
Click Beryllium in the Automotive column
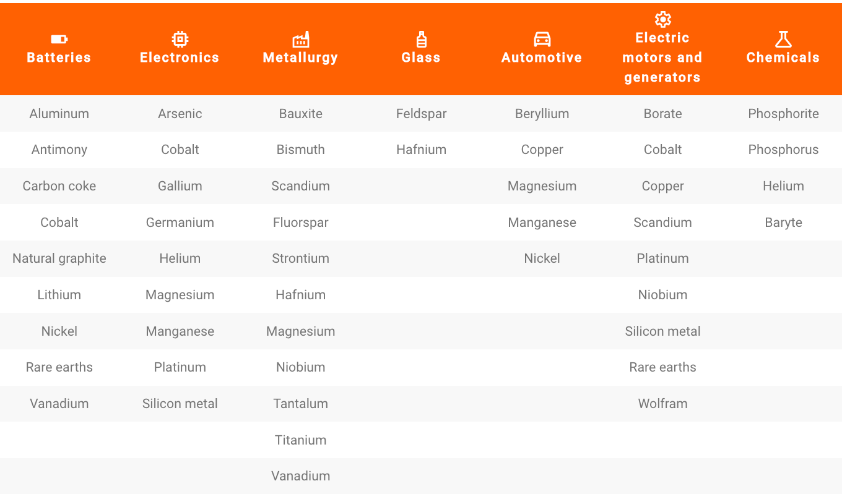(x=542, y=114)
